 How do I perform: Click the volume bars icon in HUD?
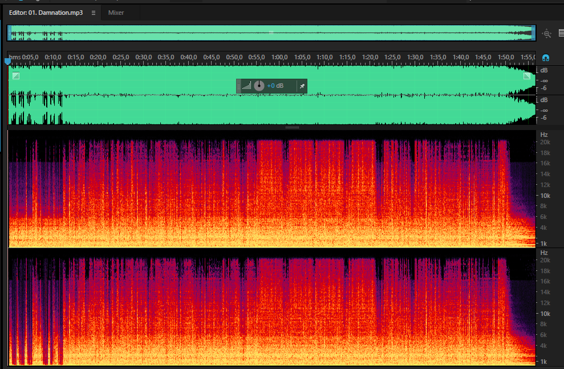pos(246,86)
